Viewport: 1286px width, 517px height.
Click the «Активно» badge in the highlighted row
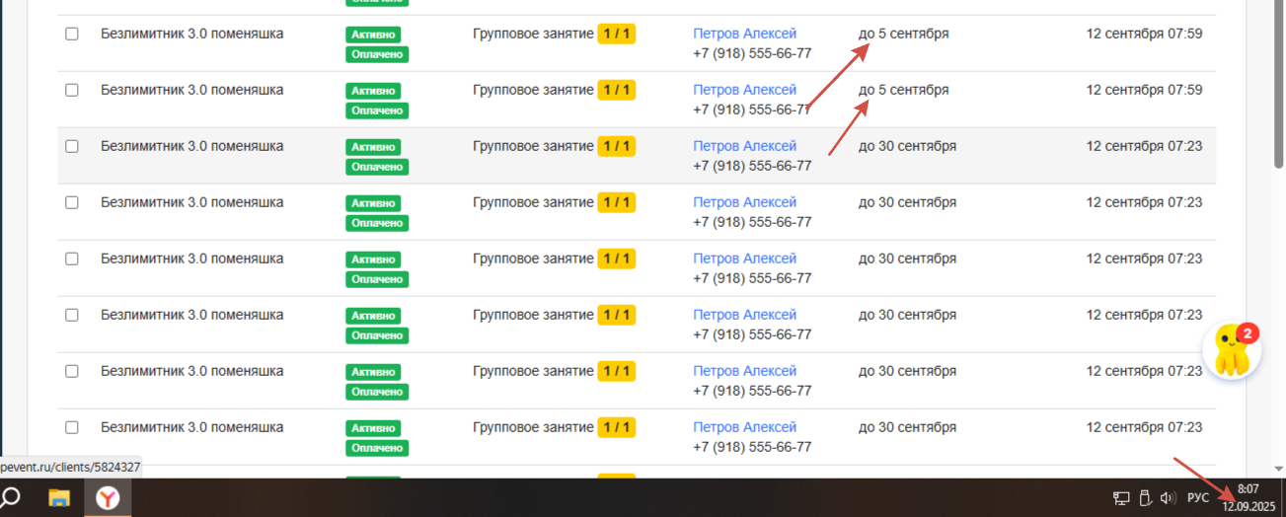tap(373, 147)
